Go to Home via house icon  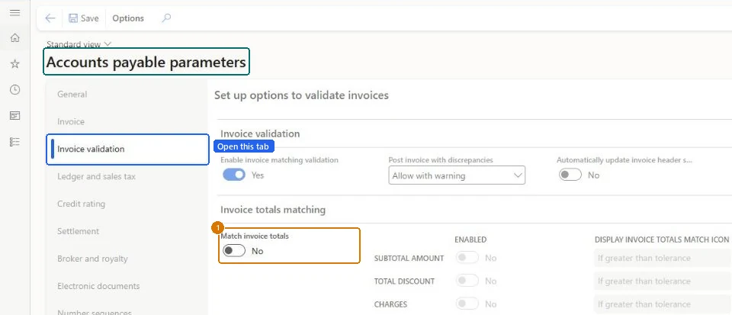tap(15, 38)
